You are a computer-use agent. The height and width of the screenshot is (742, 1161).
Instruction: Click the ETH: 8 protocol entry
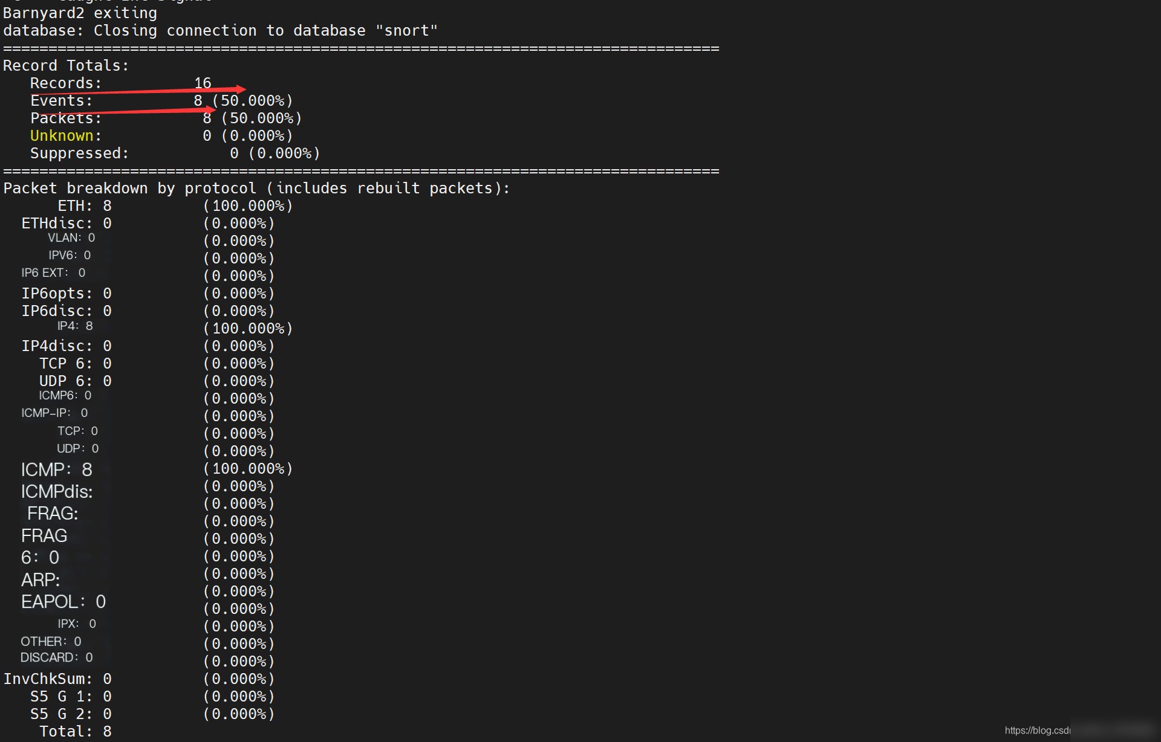tap(84, 206)
